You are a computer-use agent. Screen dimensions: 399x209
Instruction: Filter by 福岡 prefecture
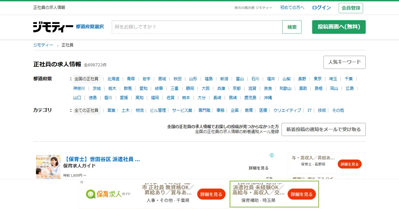[155, 98]
